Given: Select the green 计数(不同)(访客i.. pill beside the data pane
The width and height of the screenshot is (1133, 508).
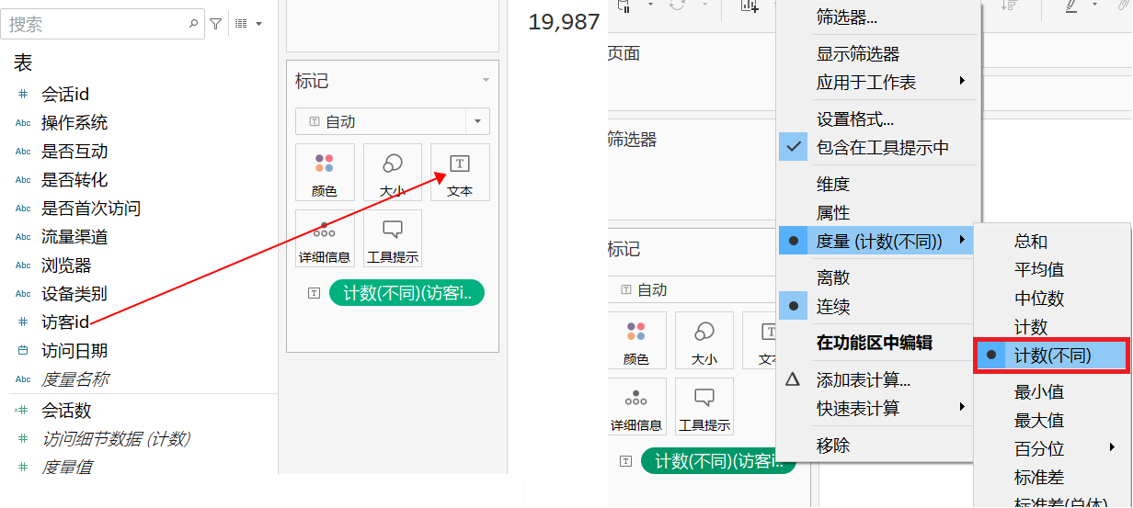Looking at the screenshot, I should (406, 293).
